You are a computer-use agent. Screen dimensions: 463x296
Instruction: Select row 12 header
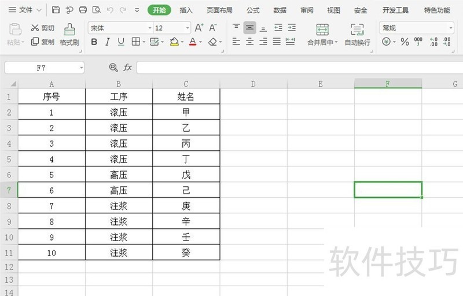click(9, 267)
